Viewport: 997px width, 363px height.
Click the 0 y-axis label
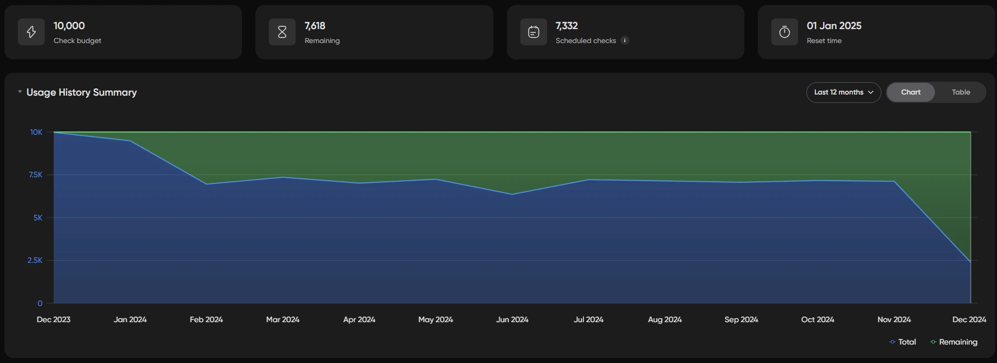click(x=40, y=303)
